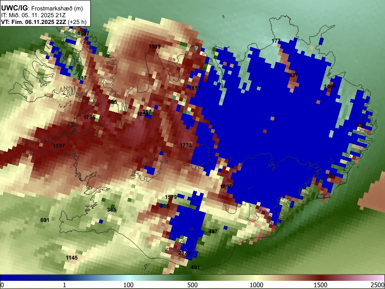Click the map value 1399
This screenshot has height=289, width=385.
360,125
